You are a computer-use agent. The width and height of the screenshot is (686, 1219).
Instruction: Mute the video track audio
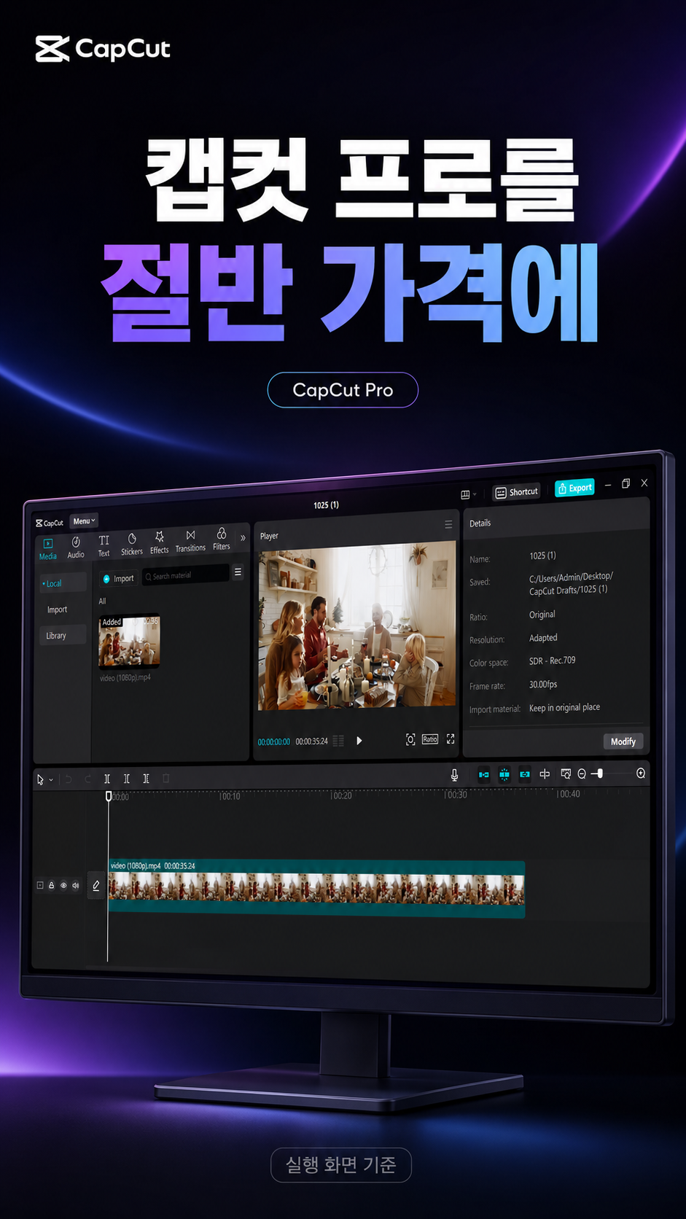pos(76,886)
